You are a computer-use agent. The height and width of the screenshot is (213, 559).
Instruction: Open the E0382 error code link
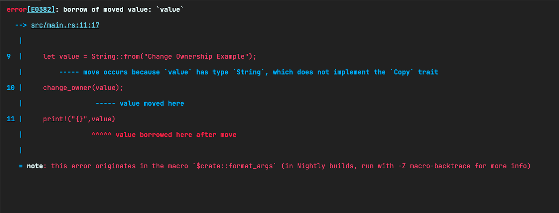click(41, 9)
